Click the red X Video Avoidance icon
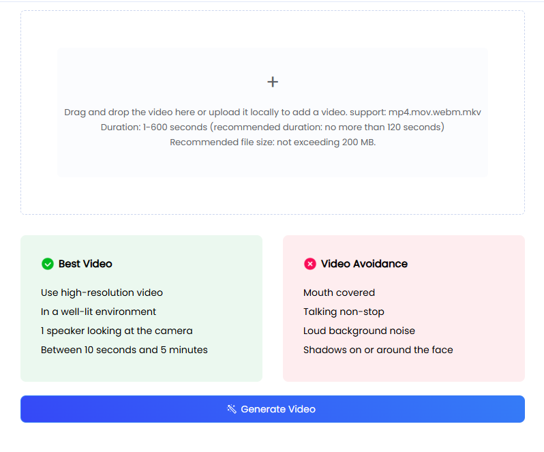 coord(310,264)
